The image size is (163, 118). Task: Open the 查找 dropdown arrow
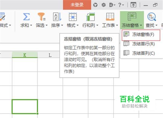pyautogui.click(x=156, y=25)
